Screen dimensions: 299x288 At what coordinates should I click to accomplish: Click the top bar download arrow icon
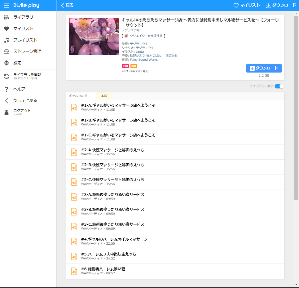(268, 6)
